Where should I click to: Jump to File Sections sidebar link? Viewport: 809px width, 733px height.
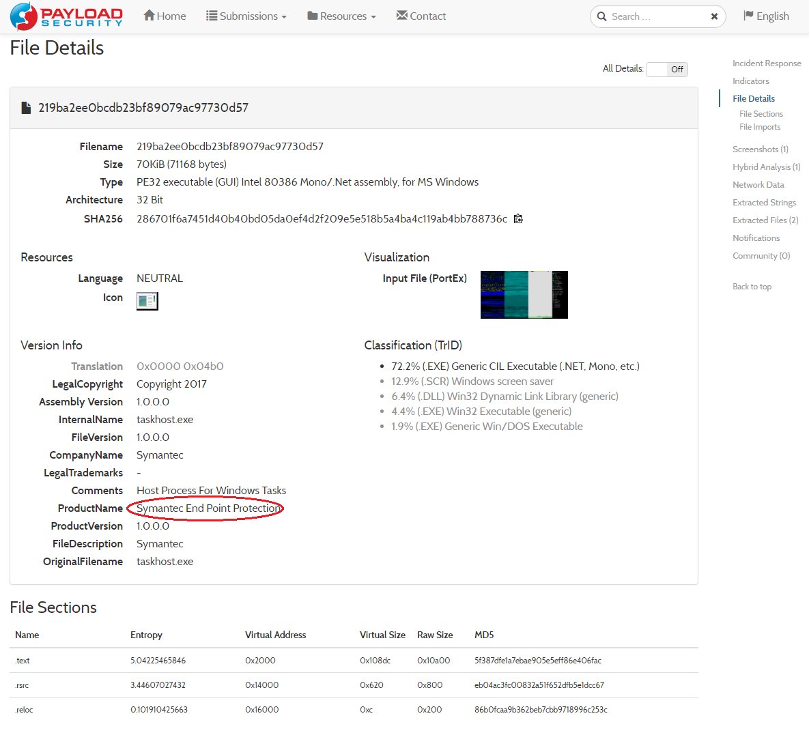pyautogui.click(x=761, y=113)
